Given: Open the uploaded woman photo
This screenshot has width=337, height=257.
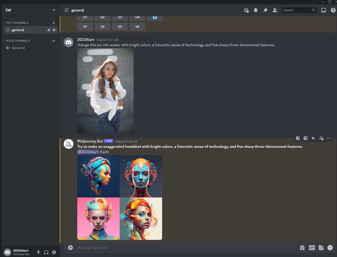Looking at the screenshot, I should [105, 90].
